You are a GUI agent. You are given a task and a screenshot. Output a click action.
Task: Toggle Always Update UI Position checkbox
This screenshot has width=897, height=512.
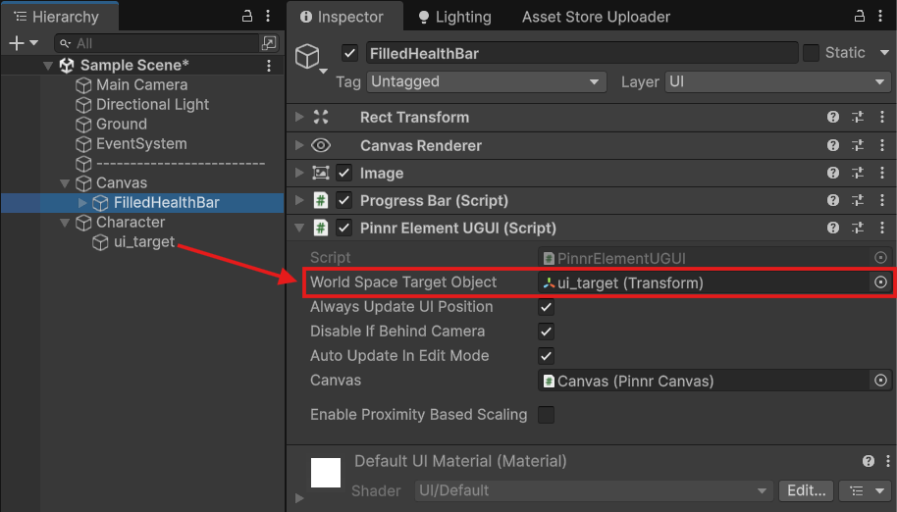tap(547, 307)
